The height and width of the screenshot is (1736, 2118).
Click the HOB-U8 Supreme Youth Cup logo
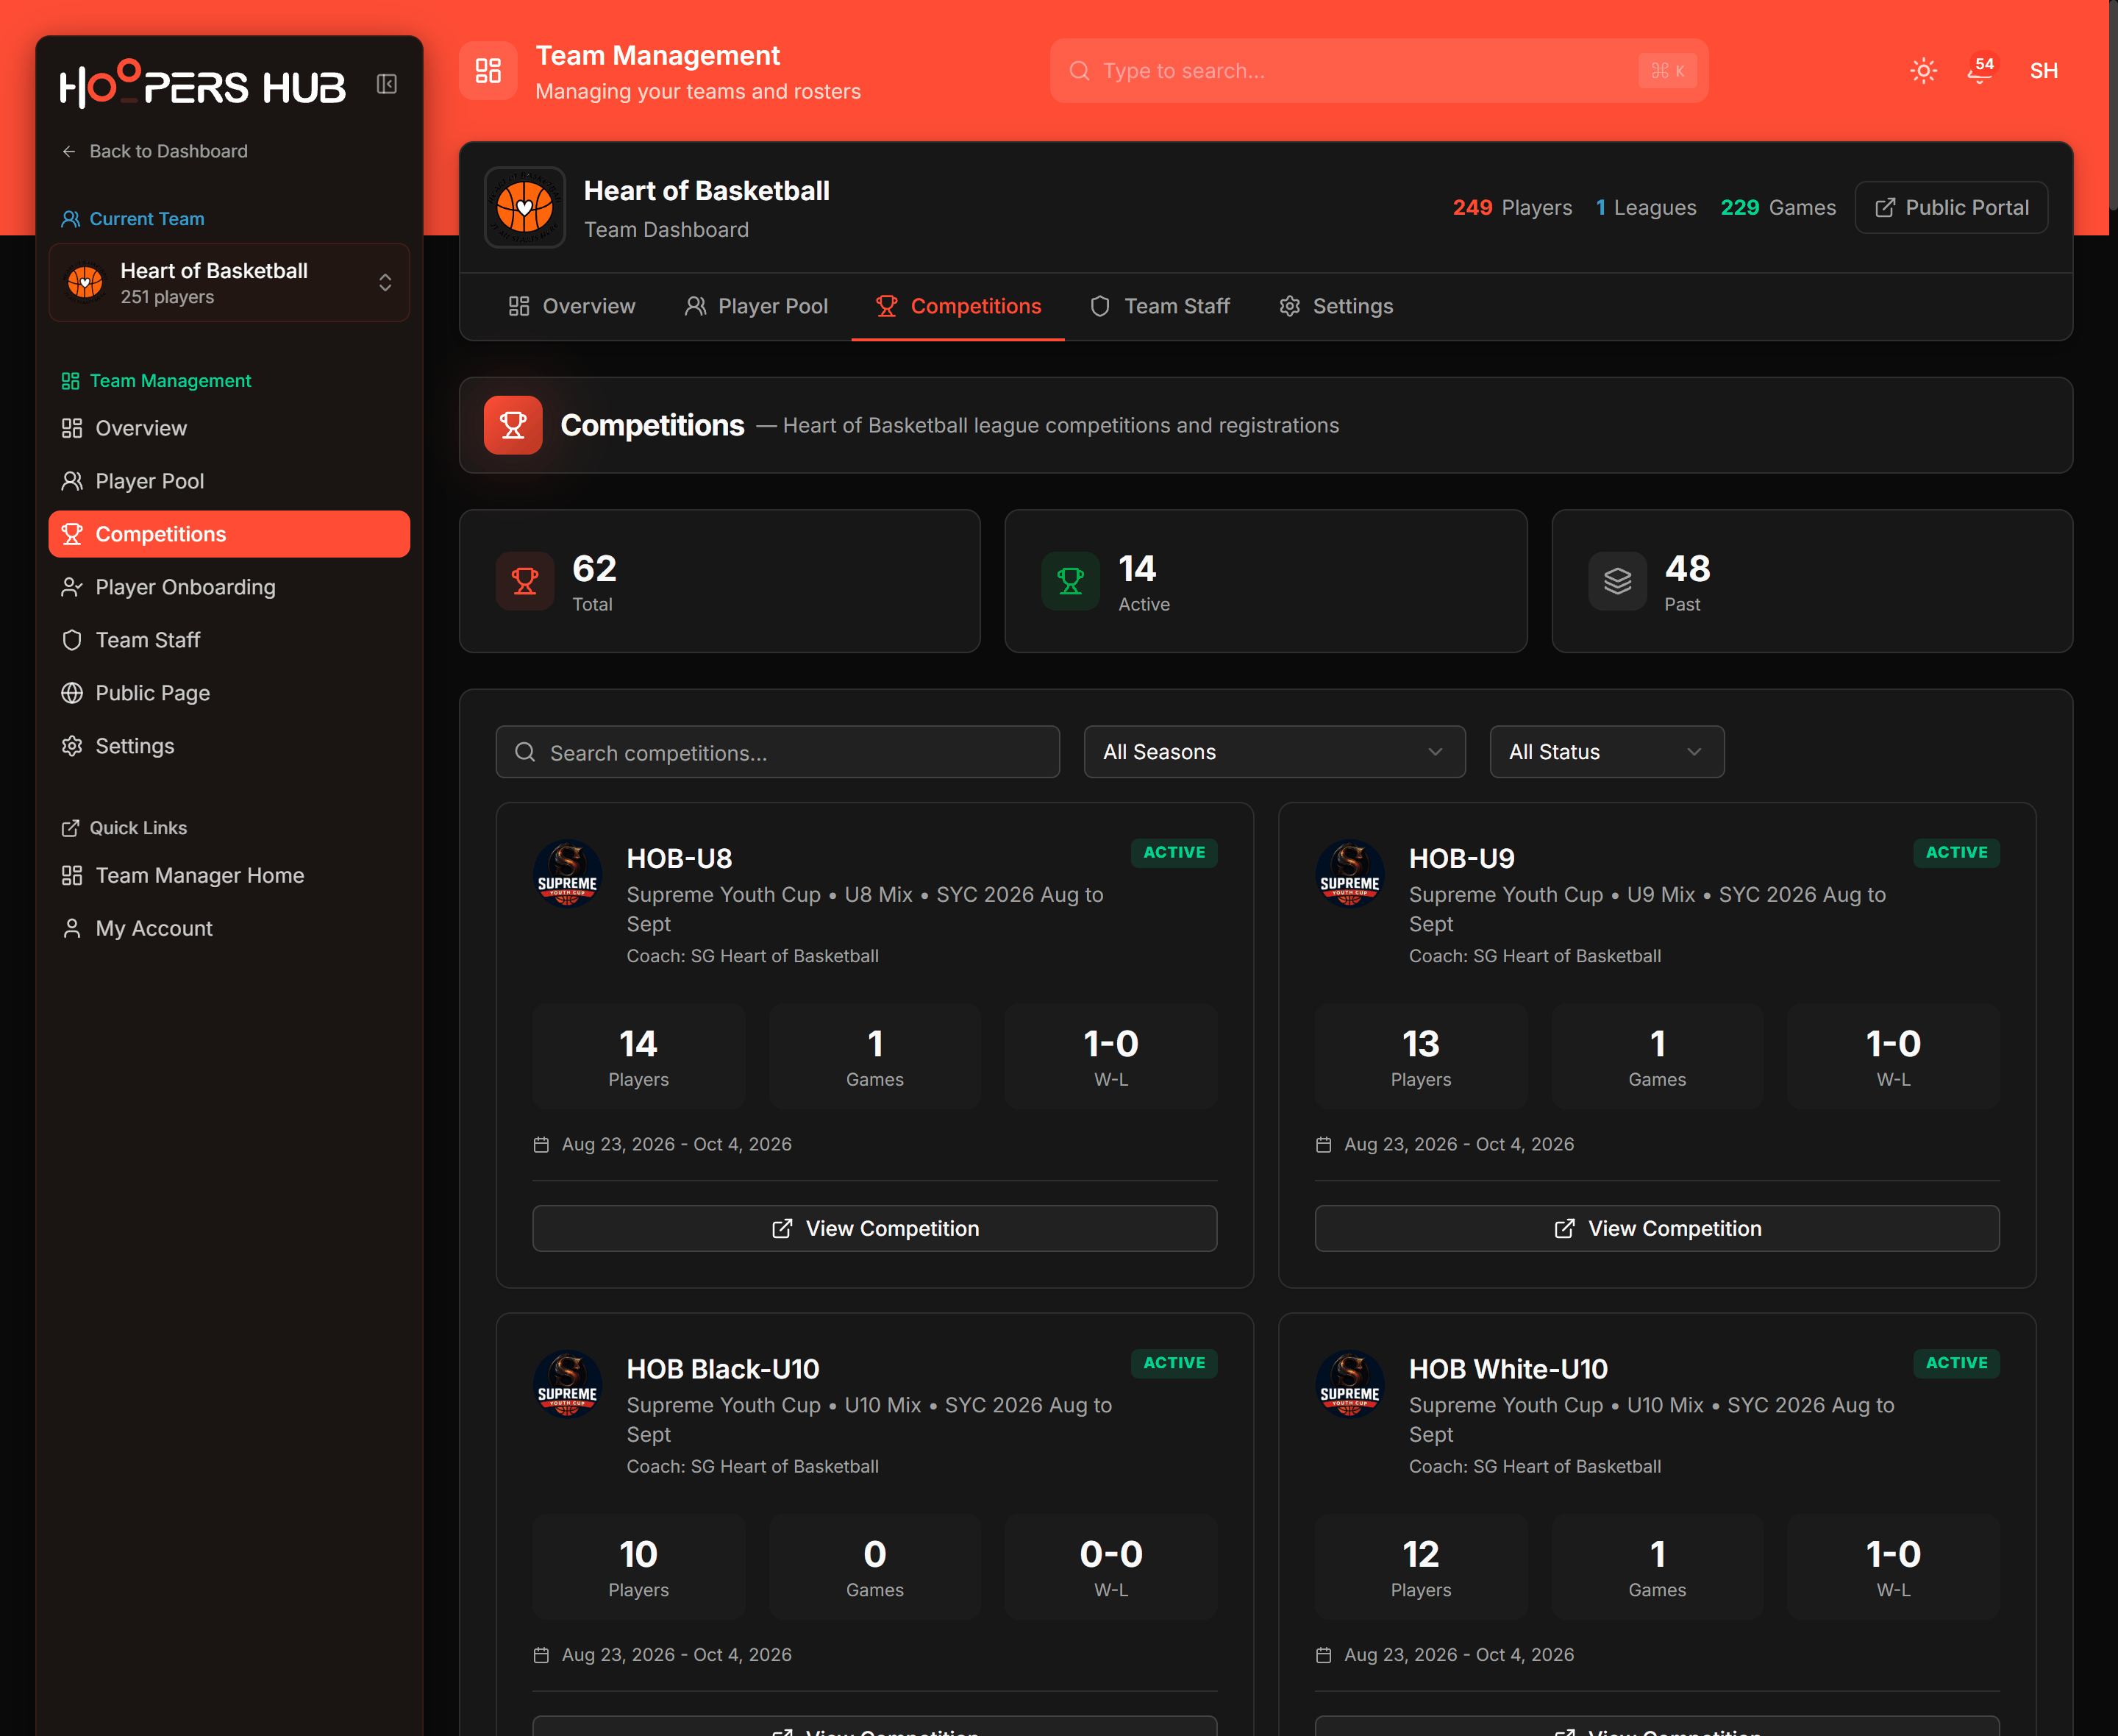pos(567,874)
